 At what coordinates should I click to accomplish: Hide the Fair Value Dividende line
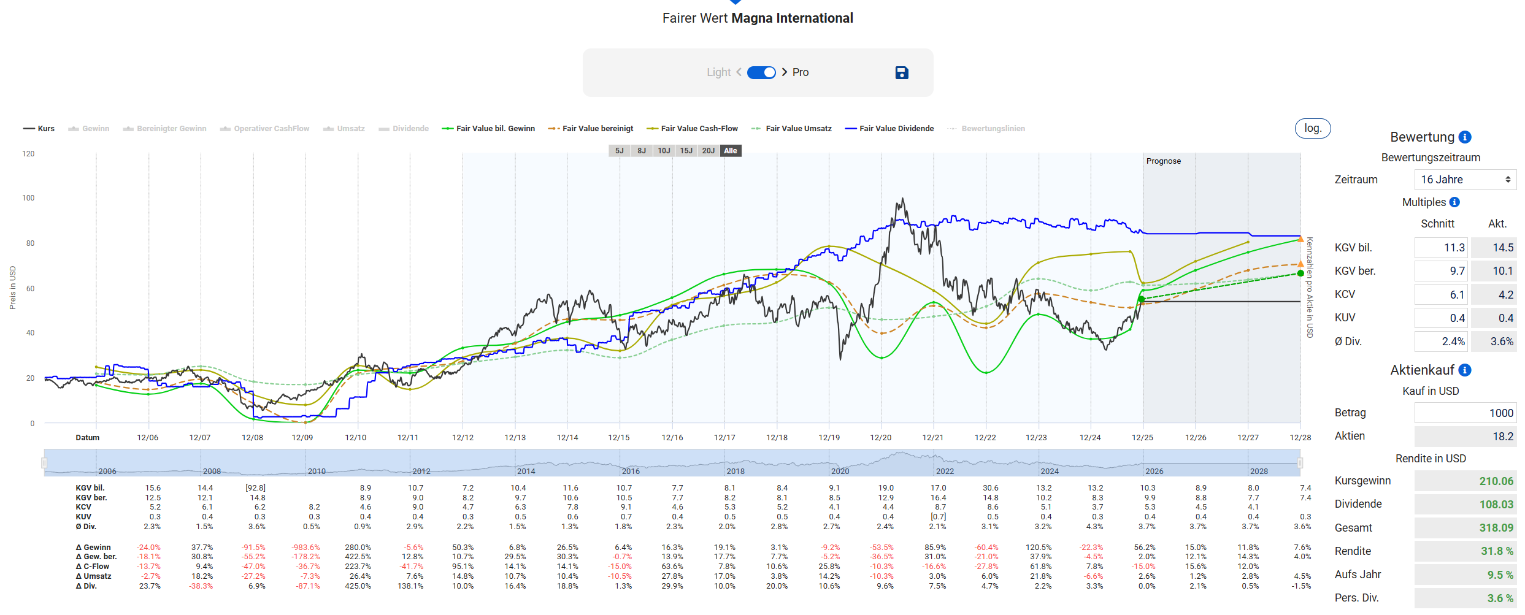click(x=889, y=129)
